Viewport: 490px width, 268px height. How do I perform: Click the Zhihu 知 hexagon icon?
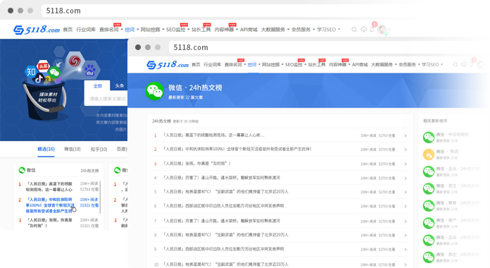31,72
